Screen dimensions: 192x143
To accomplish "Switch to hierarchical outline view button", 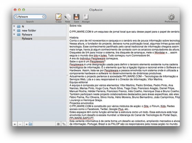I will coord(64,124).
